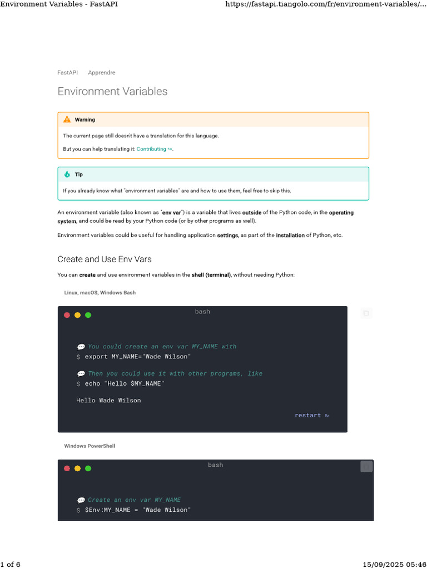Switch to the Windows PowerShell tab
Screen dimensions: 427x569
(x=90, y=446)
